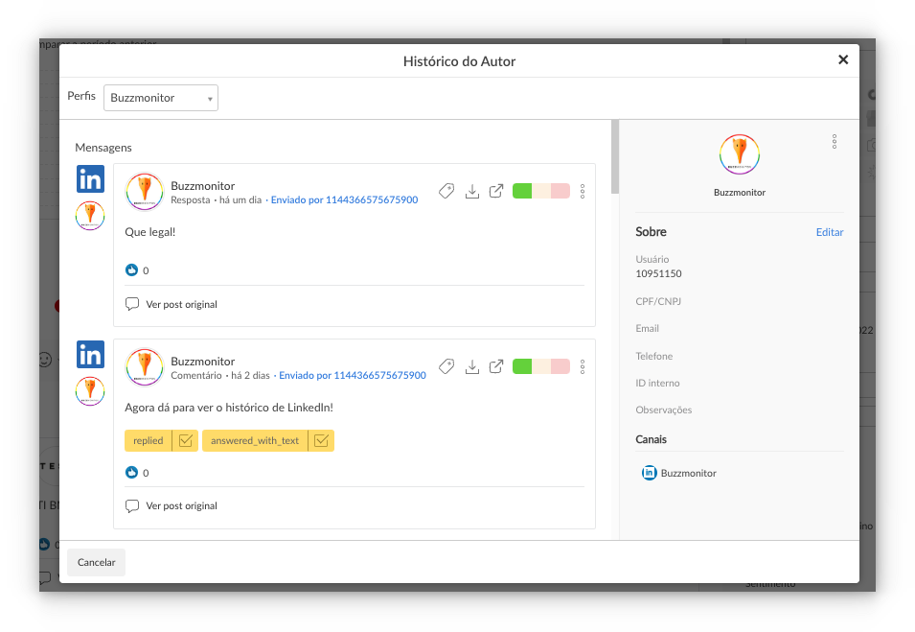This screenshot has width=915, height=632.
Task: Open the three-dot menu on first message
Action: tap(583, 191)
